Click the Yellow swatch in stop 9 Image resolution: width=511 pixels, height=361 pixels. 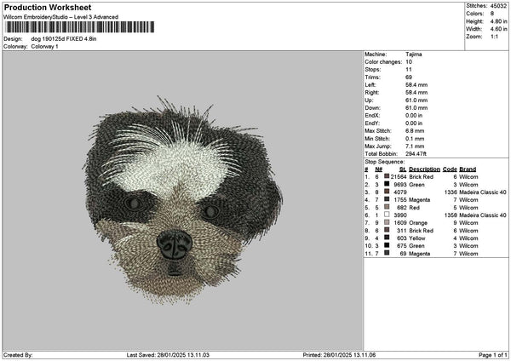[x=387, y=238]
